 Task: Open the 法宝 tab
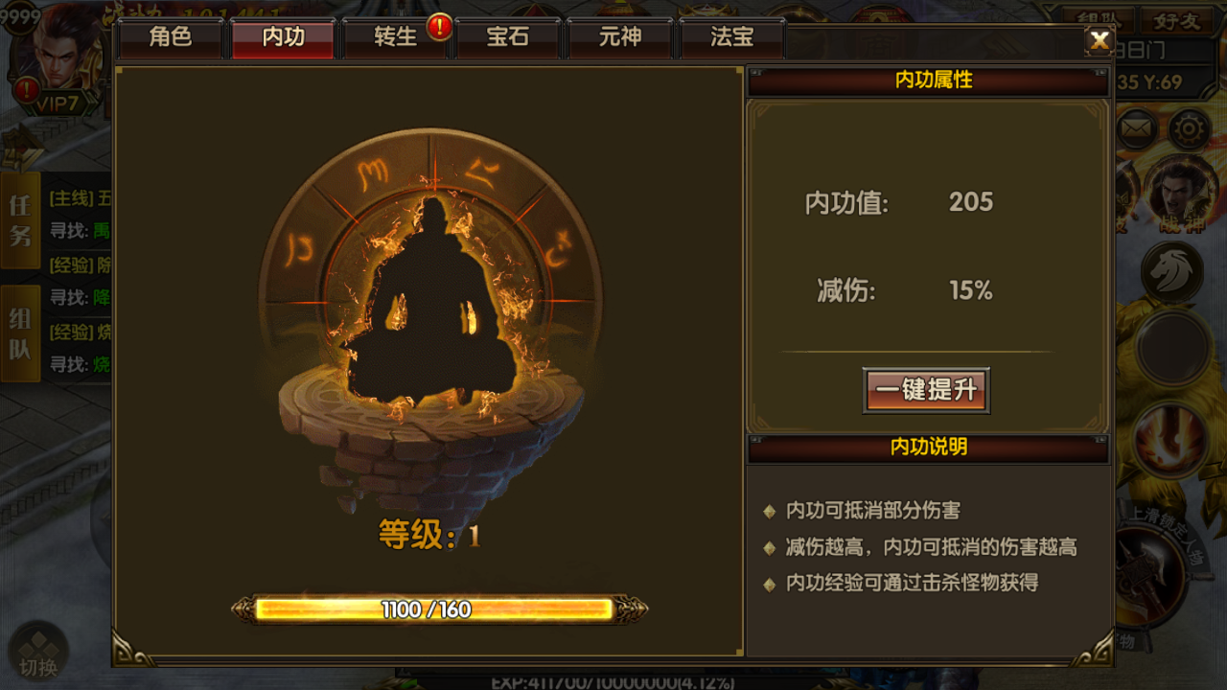(x=732, y=38)
